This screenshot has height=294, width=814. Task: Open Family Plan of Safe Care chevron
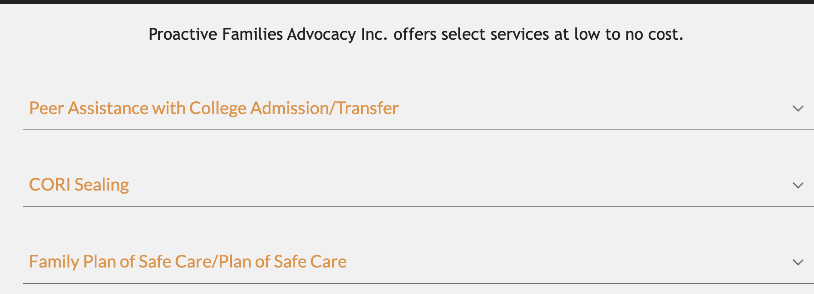tap(798, 262)
